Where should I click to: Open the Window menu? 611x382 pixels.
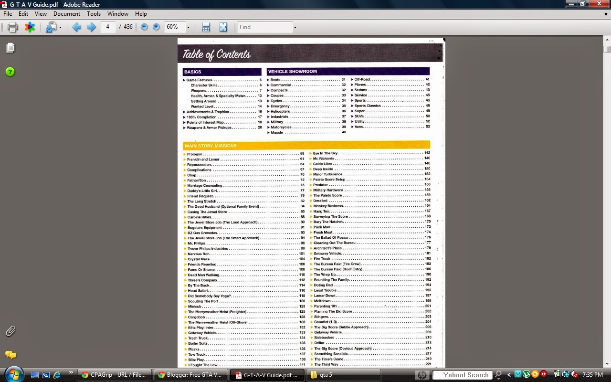pos(118,14)
